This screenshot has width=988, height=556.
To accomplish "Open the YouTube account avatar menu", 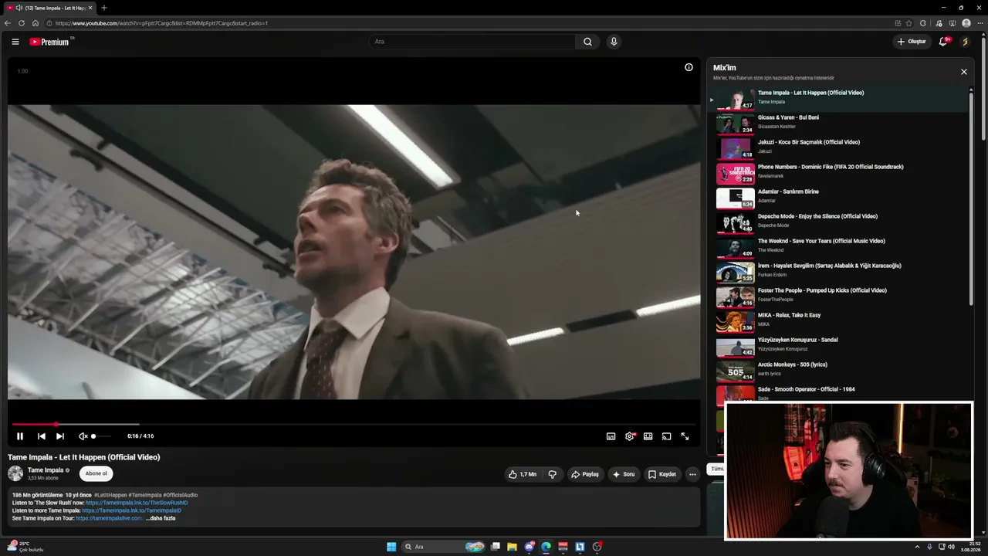I will pyautogui.click(x=965, y=42).
